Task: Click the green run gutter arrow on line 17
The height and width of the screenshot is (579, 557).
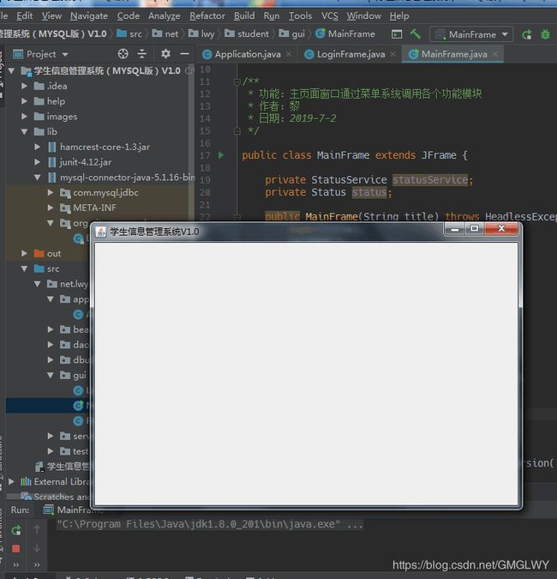Action: pyautogui.click(x=221, y=155)
